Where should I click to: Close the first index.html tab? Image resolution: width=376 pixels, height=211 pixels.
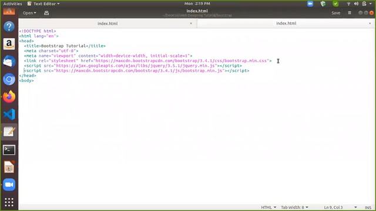pos(191,23)
